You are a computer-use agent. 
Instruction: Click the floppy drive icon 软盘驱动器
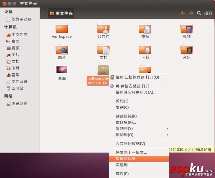pos(8,19)
